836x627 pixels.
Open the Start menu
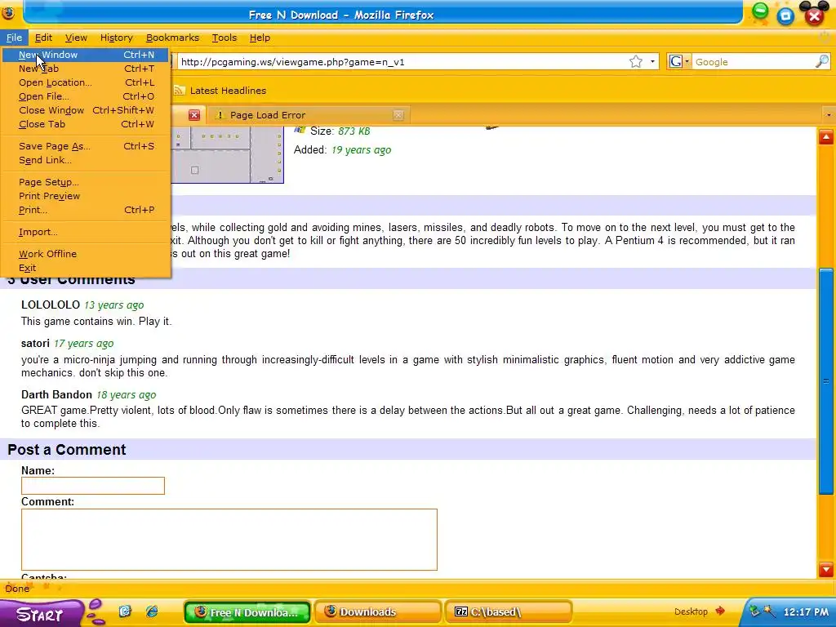[x=40, y=614]
